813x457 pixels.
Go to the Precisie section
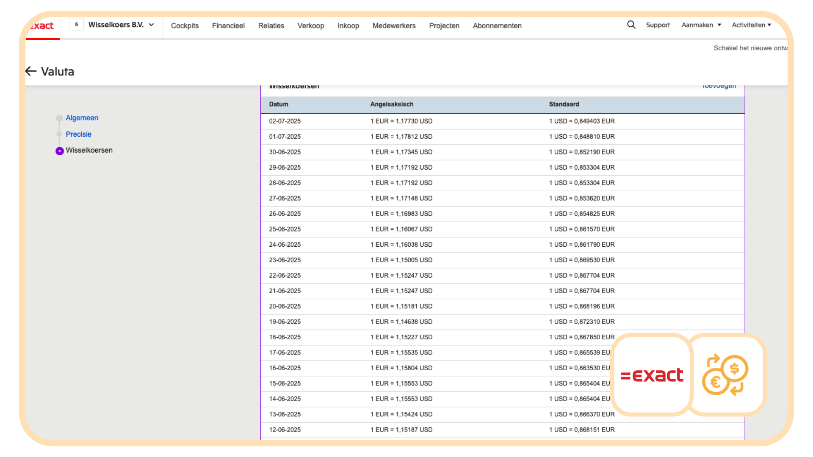(78, 134)
